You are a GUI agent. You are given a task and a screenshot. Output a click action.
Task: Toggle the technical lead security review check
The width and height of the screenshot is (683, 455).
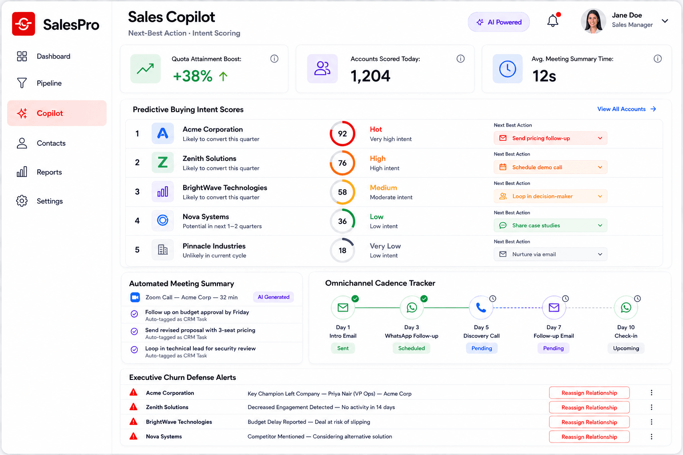coord(134,350)
